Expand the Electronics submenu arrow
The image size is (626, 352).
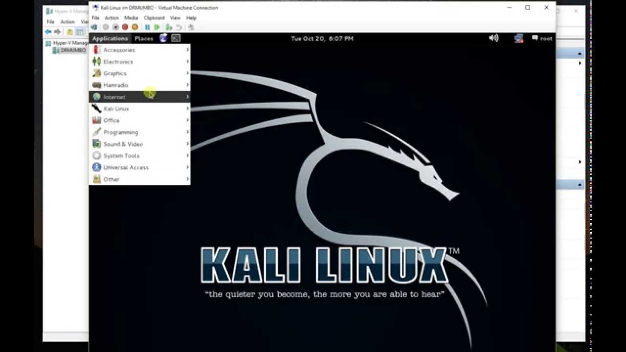point(187,62)
